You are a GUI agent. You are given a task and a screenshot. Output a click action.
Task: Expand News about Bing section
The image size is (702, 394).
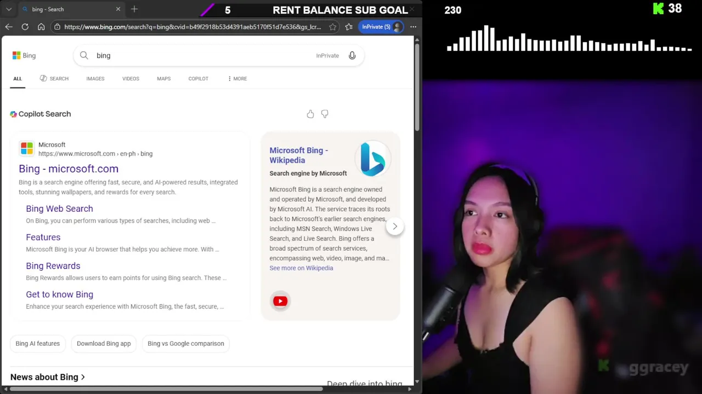coord(47,377)
